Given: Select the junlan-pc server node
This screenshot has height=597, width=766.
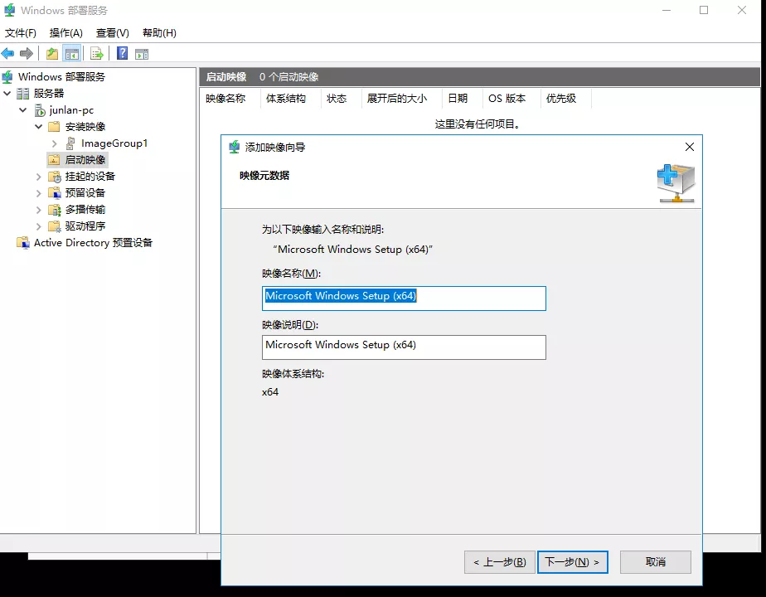Looking at the screenshot, I should (71, 110).
